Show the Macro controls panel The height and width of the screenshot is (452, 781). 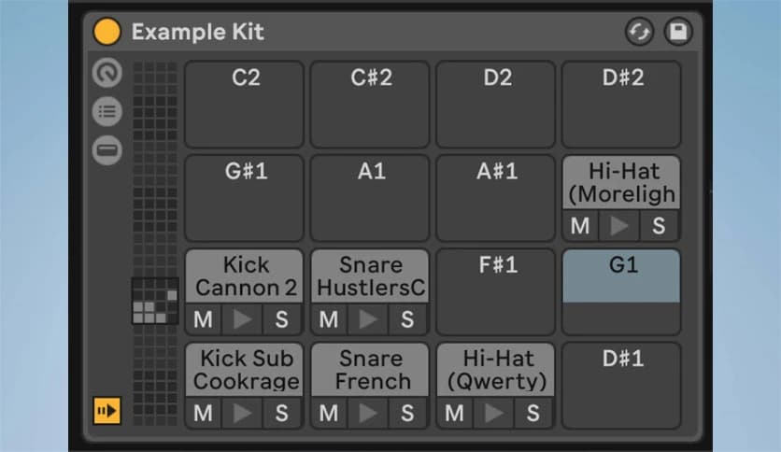click(107, 73)
